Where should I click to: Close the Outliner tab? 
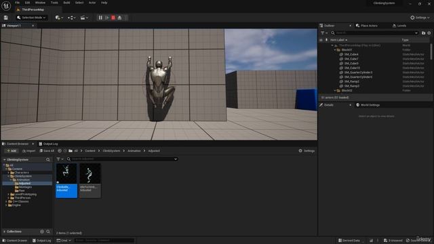click(350, 26)
